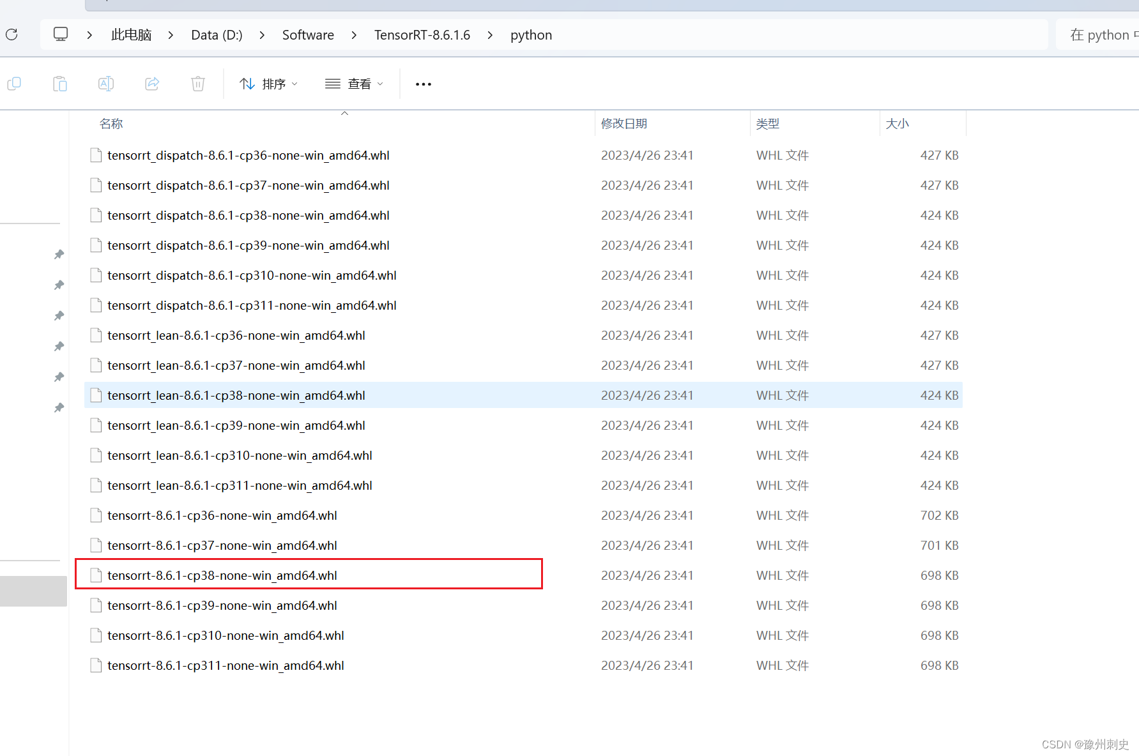Screen dimensions: 1139x756
Task: Select tensorrt_dispatch-8.6.1-cp310-none-win_amd64.whl
Action: [523, 275]
